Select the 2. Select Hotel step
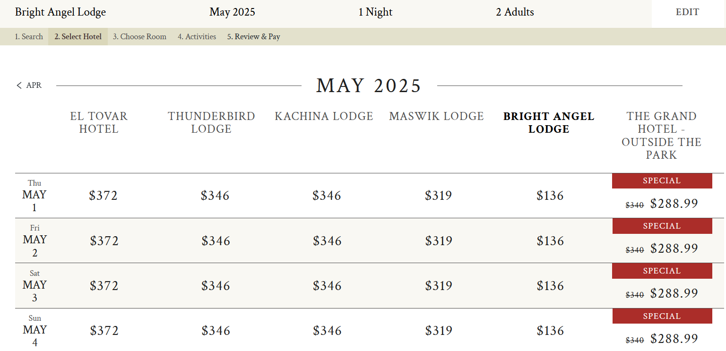 [x=78, y=37]
